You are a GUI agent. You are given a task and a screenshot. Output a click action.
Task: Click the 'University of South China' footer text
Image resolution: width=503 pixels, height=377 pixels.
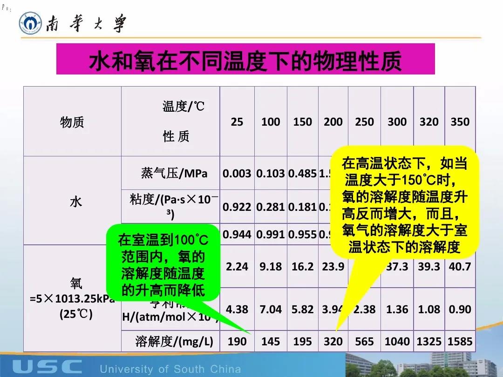[170, 369]
